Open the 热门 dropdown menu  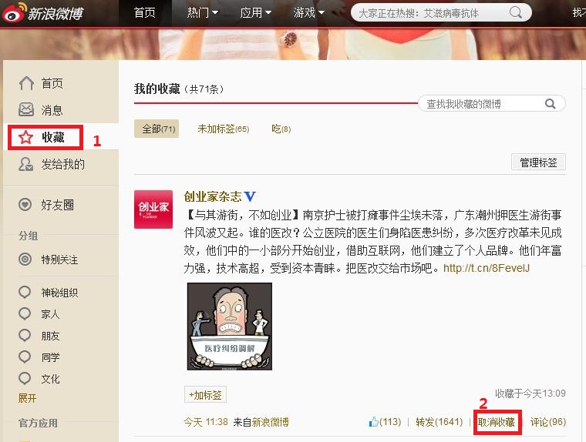[202, 13]
